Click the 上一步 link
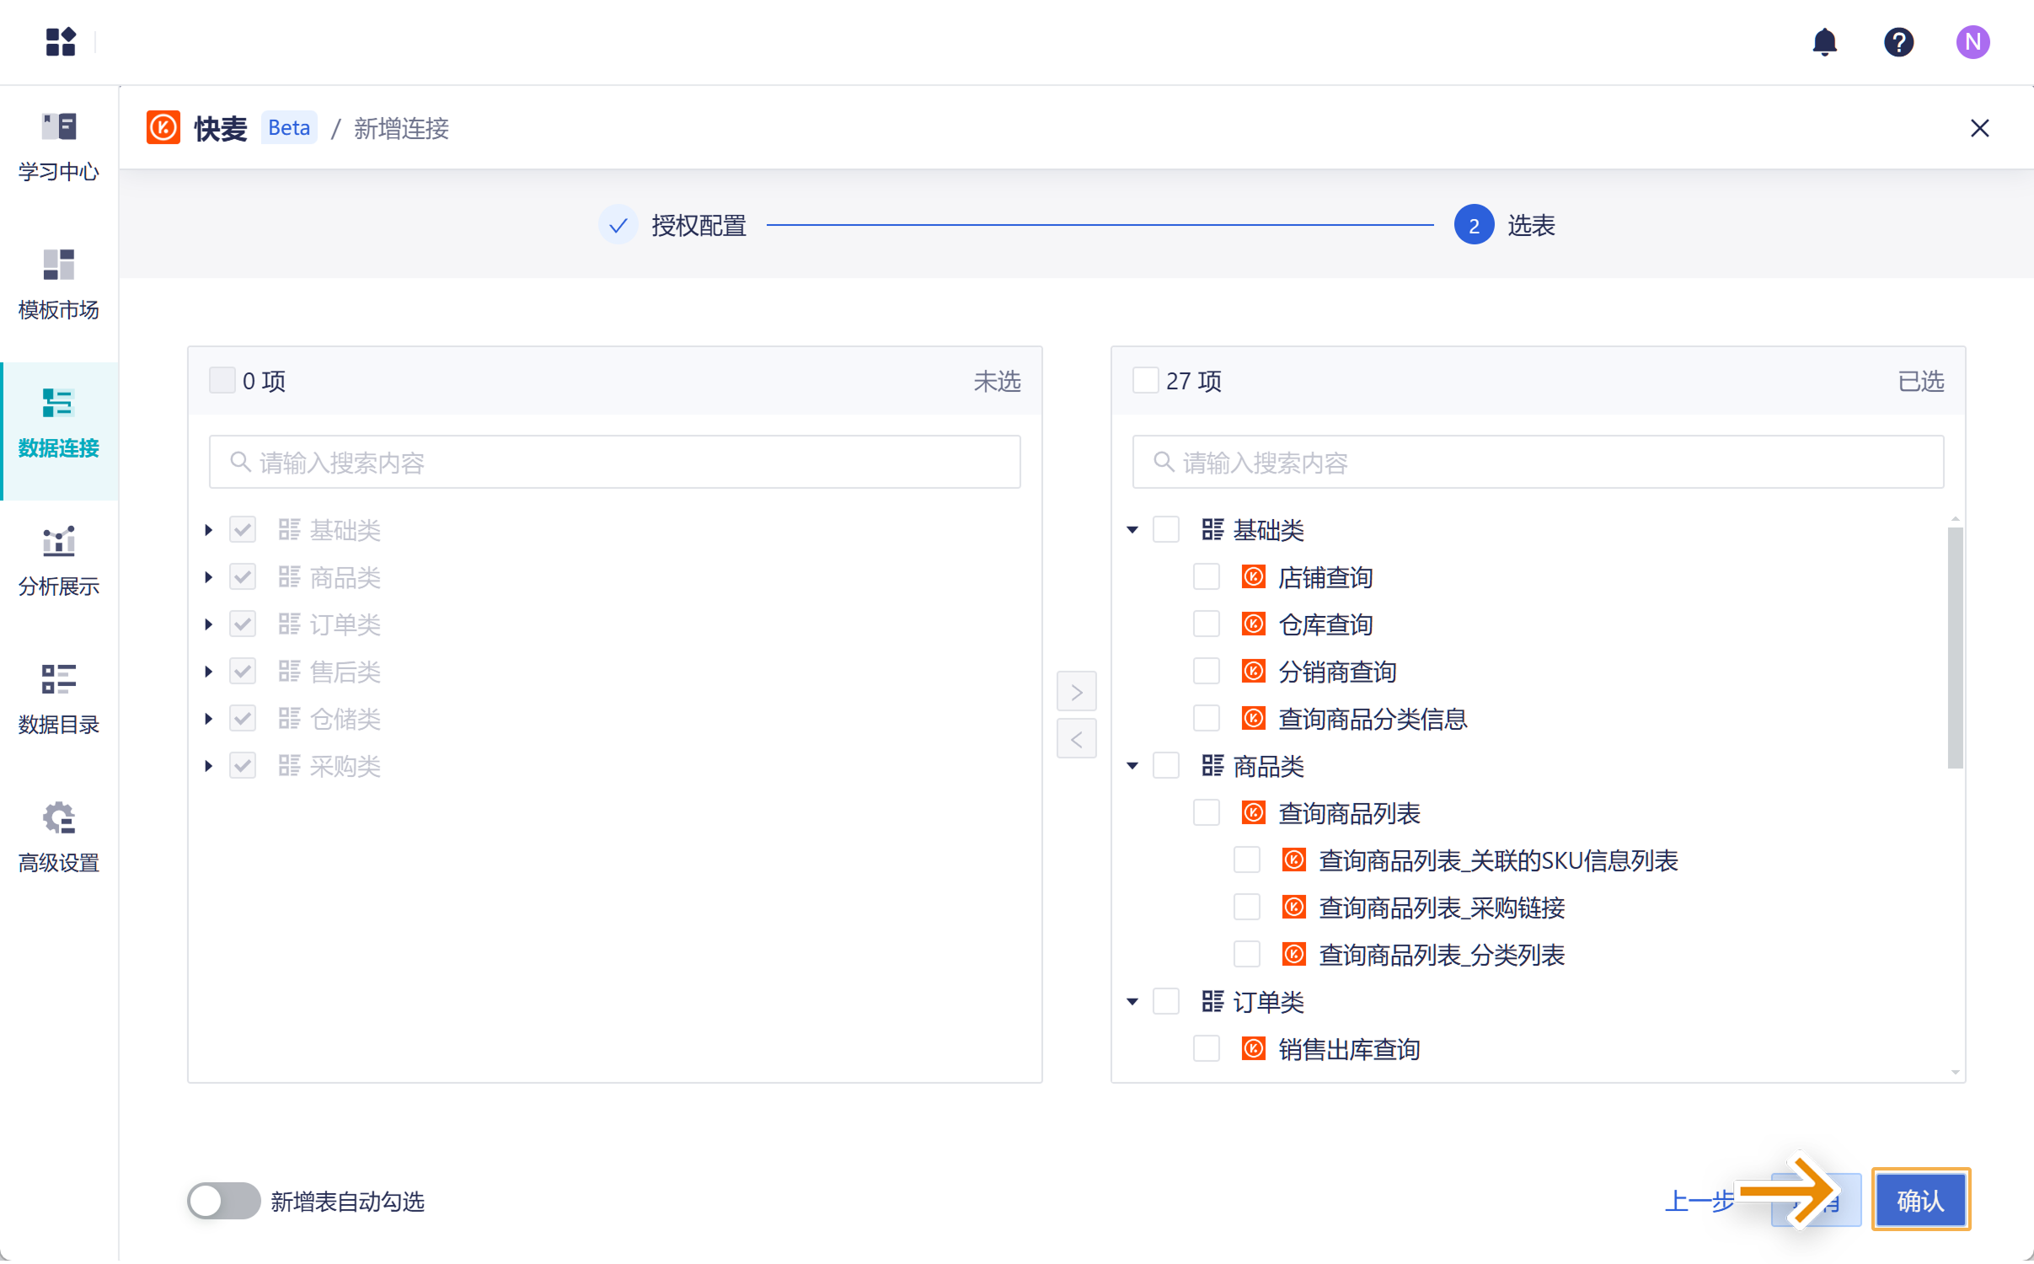Viewport: 2034px width, 1264px height. click(1698, 1201)
